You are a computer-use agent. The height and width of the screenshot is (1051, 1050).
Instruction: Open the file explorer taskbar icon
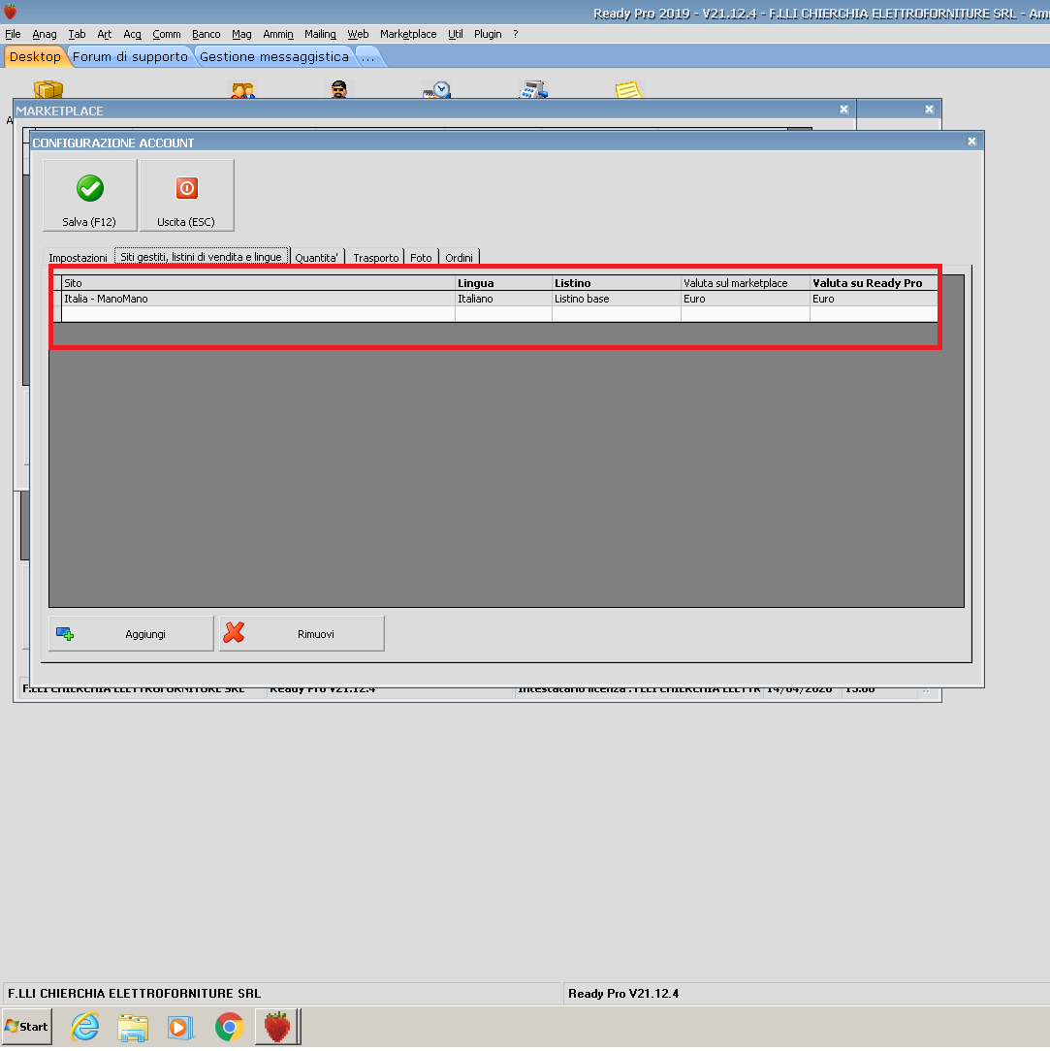133,1027
